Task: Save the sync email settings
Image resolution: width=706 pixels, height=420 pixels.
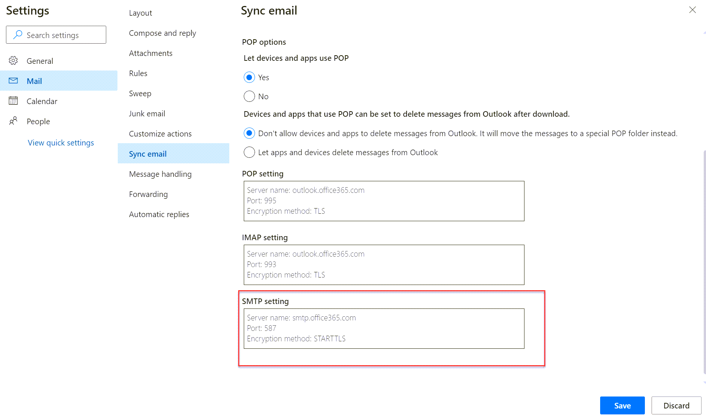Action: [x=622, y=405]
